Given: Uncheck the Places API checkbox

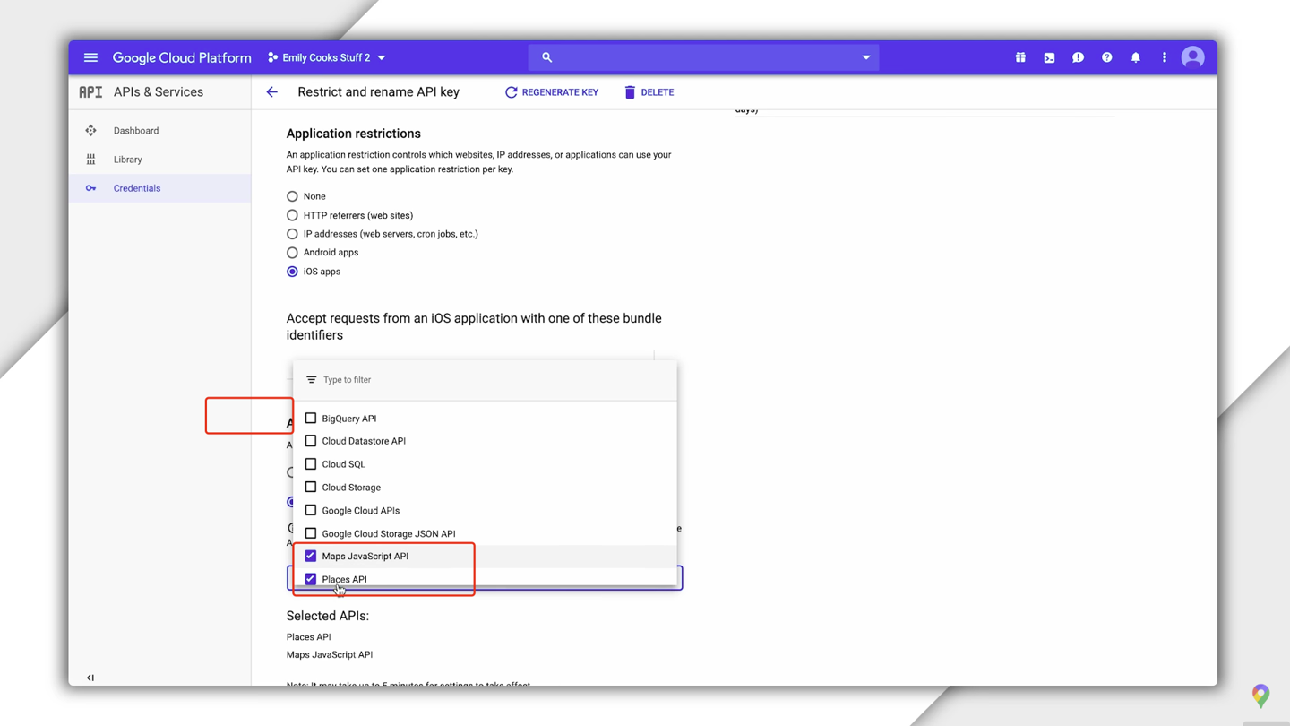Looking at the screenshot, I should (311, 579).
